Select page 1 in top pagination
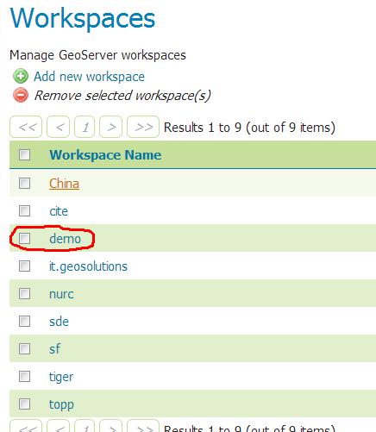The height and width of the screenshot is (432, 376). point(85,127)
